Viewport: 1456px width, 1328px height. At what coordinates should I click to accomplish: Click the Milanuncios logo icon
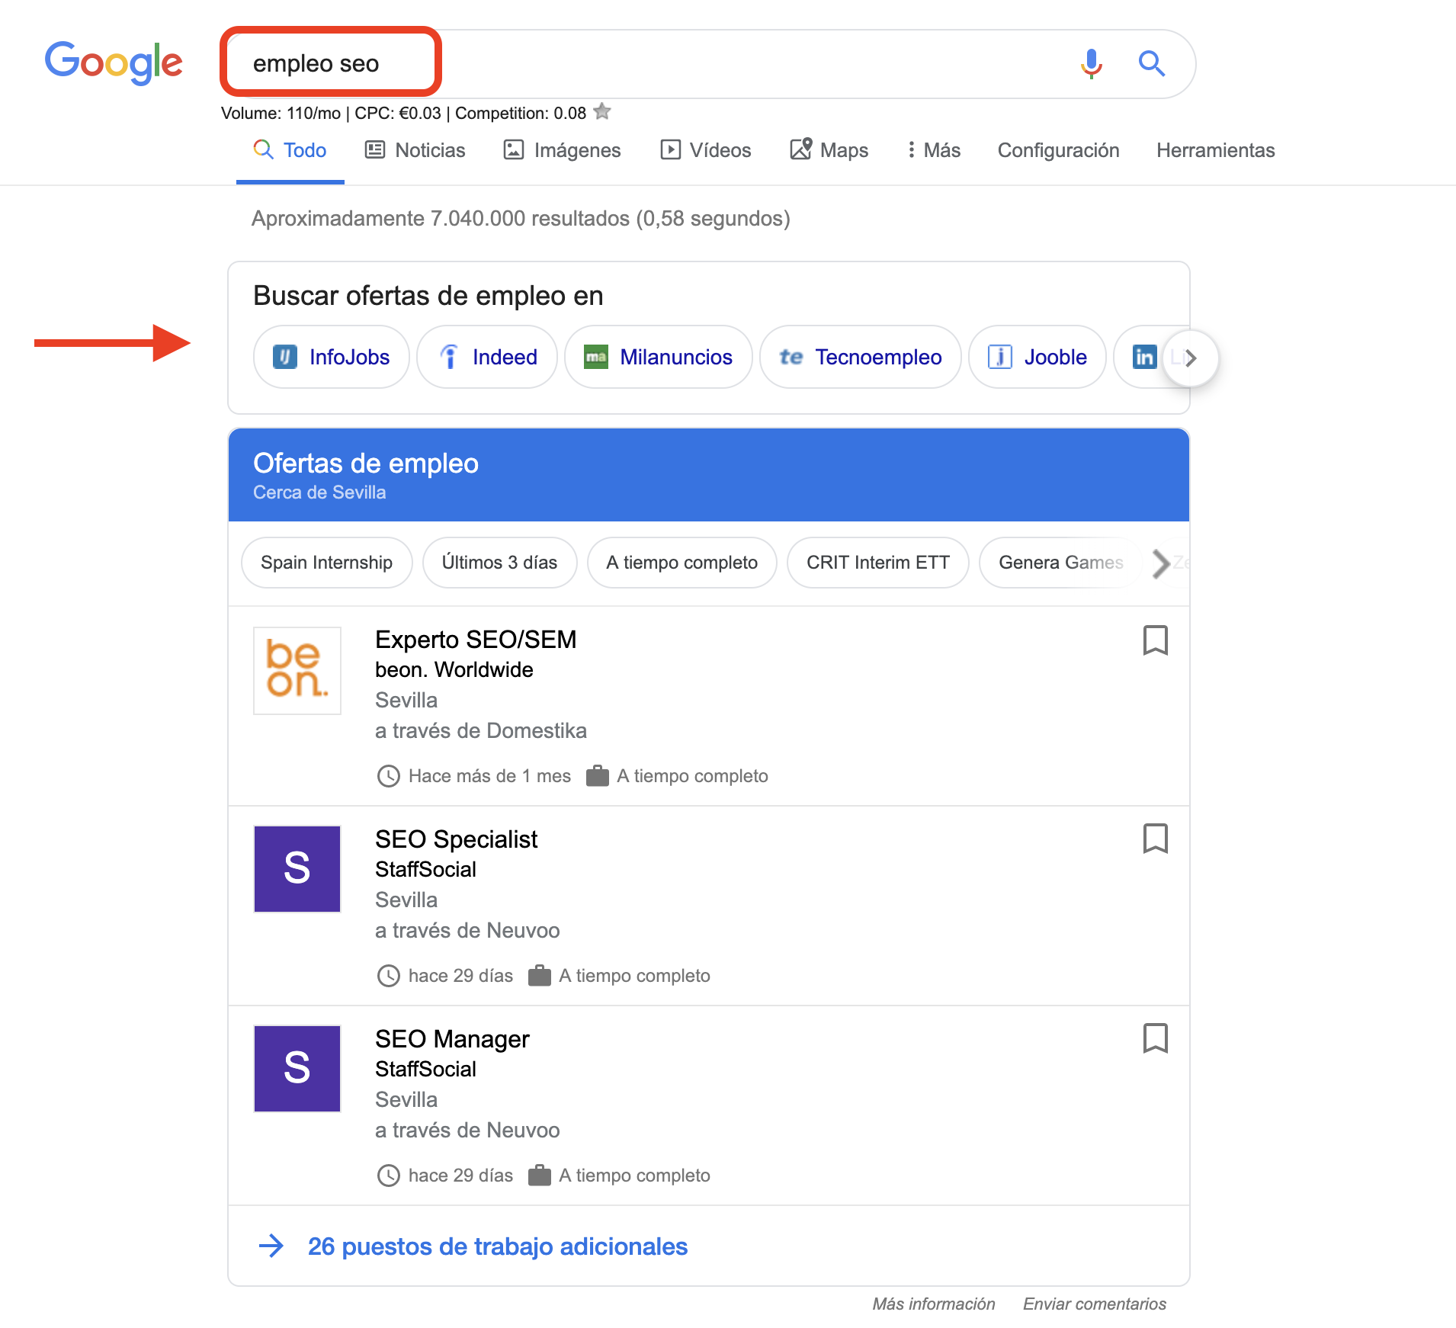click(x=596, y=357)
